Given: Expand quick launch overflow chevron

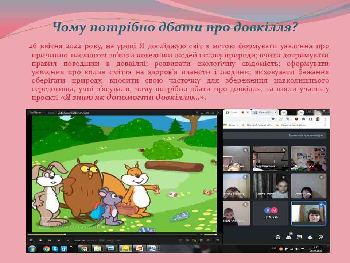Looking at the screenshot, I should click(71, 247).
